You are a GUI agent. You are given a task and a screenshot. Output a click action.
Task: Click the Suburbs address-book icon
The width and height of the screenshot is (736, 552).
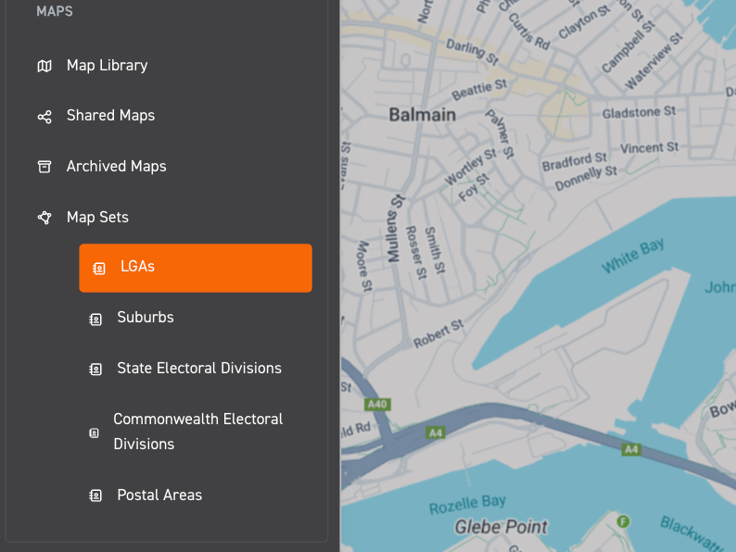95,320
